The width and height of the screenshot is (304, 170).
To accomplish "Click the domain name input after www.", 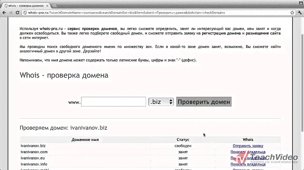I will click(113, 102).
